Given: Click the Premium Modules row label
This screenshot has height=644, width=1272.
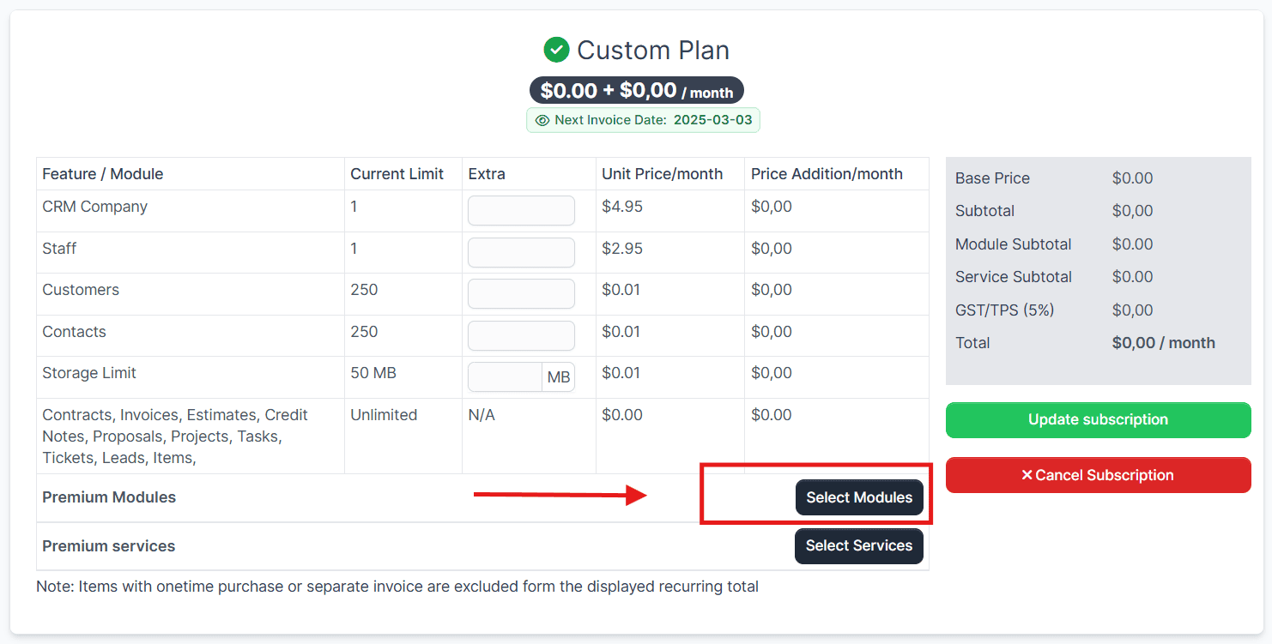Looking at the screenshot, I should [109, 497].
